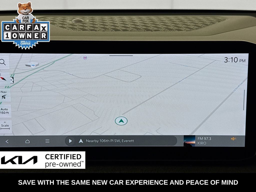This screenshot has width=256, height=192.
Task: Tap the map search magnifier icon
Action: coord(3,62)
